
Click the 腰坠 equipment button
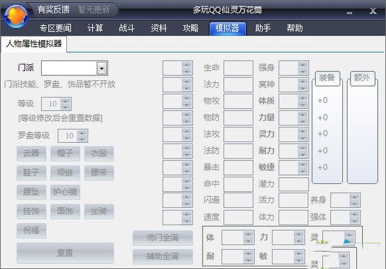click(x=32, y=192)
